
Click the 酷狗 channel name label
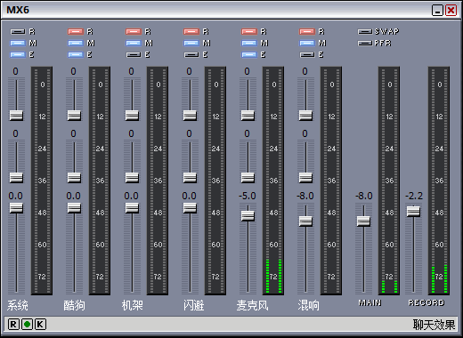pos(74,305)
